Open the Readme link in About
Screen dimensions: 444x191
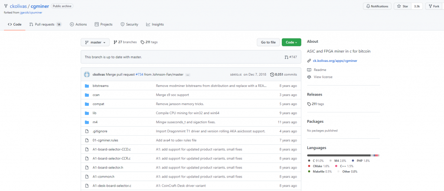(x=320, y=70)
